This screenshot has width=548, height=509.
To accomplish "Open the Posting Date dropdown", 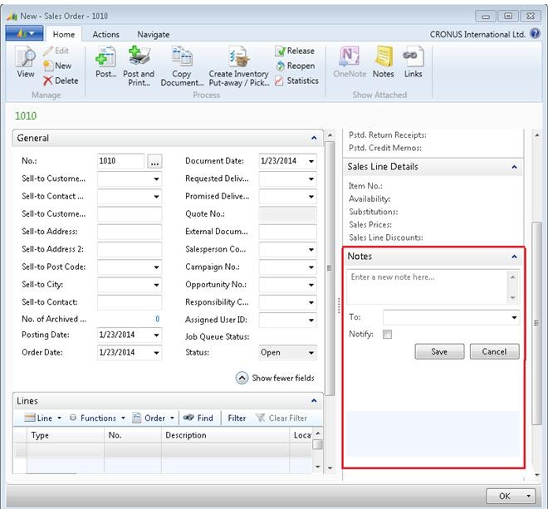I will tap(155, 335).
